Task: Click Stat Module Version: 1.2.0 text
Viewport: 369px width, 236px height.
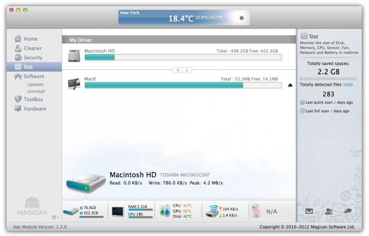Action: coord(40,227)
